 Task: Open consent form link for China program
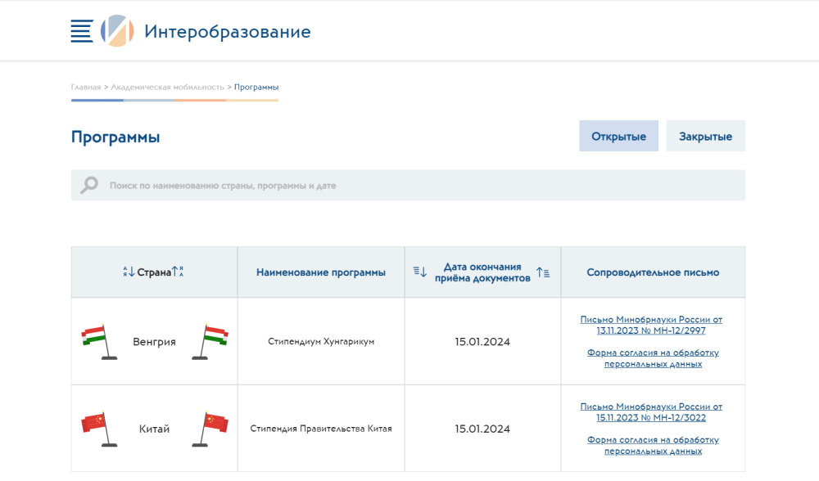[x=653, y=445]
